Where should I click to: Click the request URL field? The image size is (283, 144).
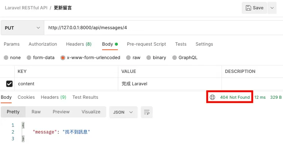pyautogui.click(x=164, y=28)
